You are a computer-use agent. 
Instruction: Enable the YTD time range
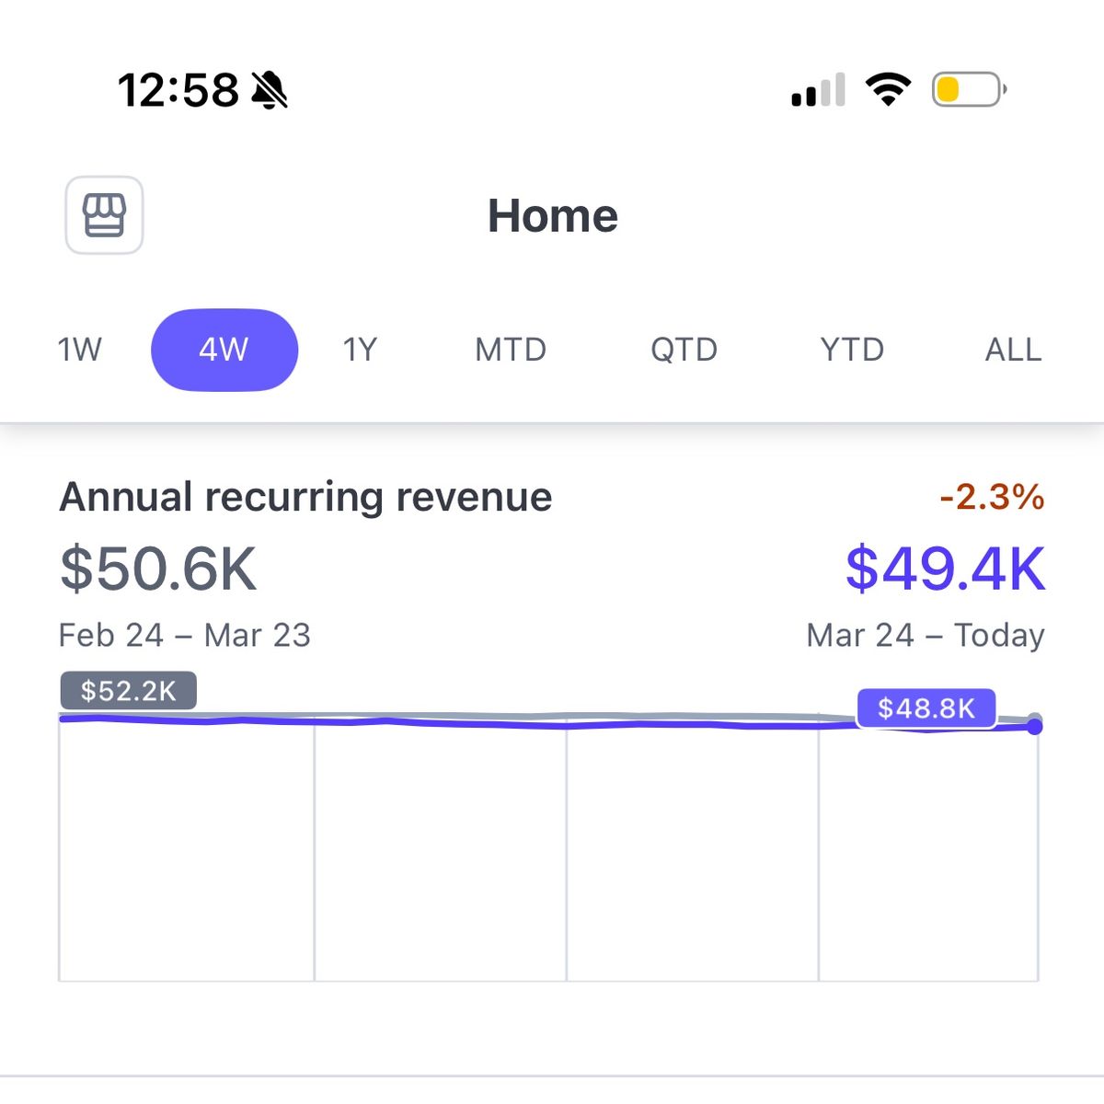(851, 349)
